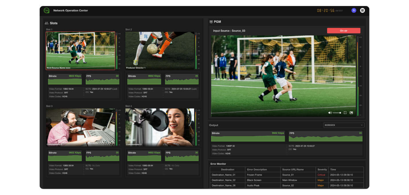This screenshot has width=409, height=195.
Task: Click the TVU logo icon
Action: tap(46, 11)
